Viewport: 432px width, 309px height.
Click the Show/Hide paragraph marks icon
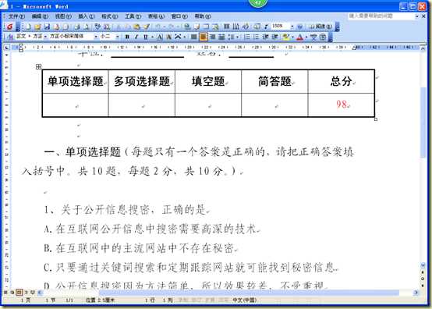pyautogui.click(x=266, y=27)
